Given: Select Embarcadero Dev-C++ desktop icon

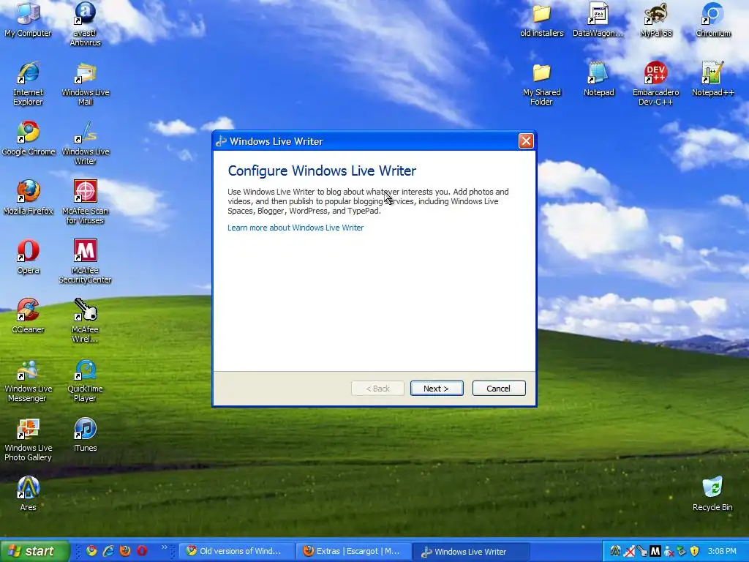Looking at the screenshot, I should click(656, 83).
